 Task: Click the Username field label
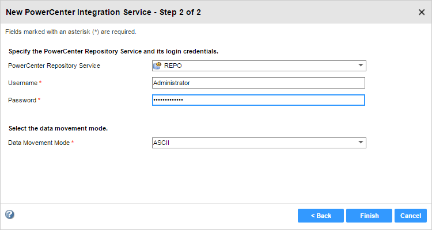coord(22,83)
